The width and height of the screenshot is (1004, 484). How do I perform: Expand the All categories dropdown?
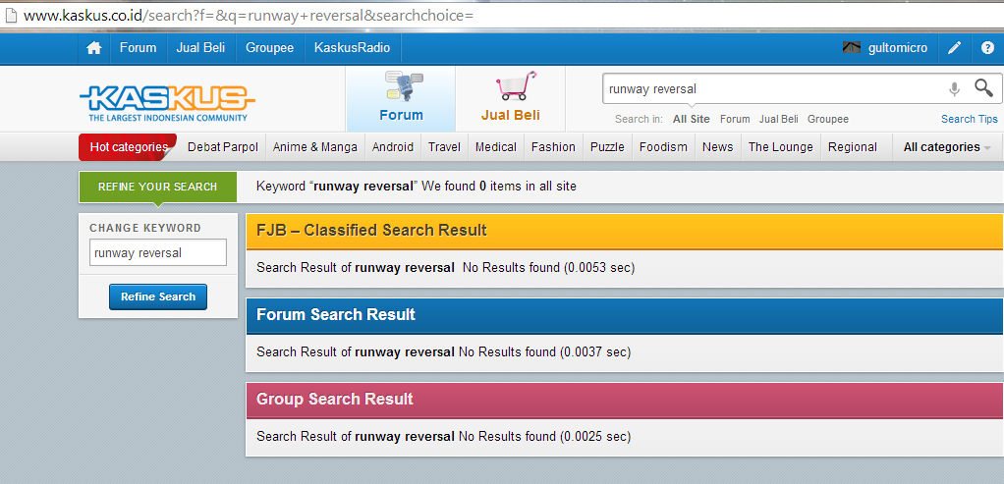click(946, 147)
